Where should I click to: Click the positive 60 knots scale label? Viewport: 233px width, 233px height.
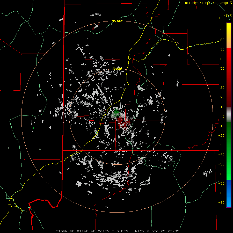click(x=222, y=59)
